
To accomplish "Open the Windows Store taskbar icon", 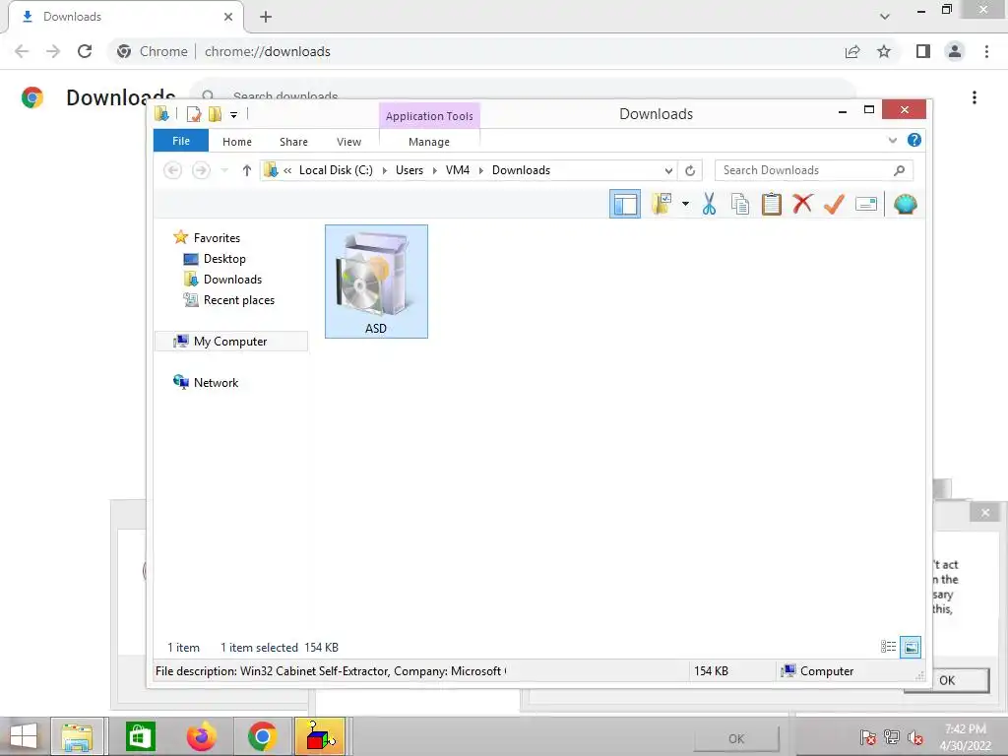I will pos(140,736).
